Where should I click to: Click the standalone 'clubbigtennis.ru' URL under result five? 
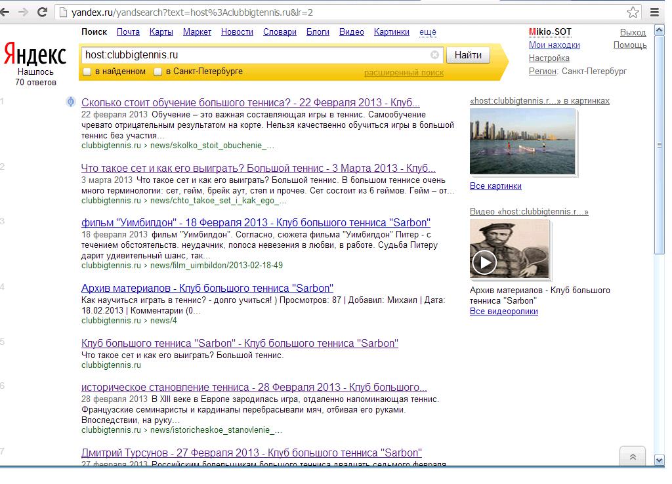(111, 365)
